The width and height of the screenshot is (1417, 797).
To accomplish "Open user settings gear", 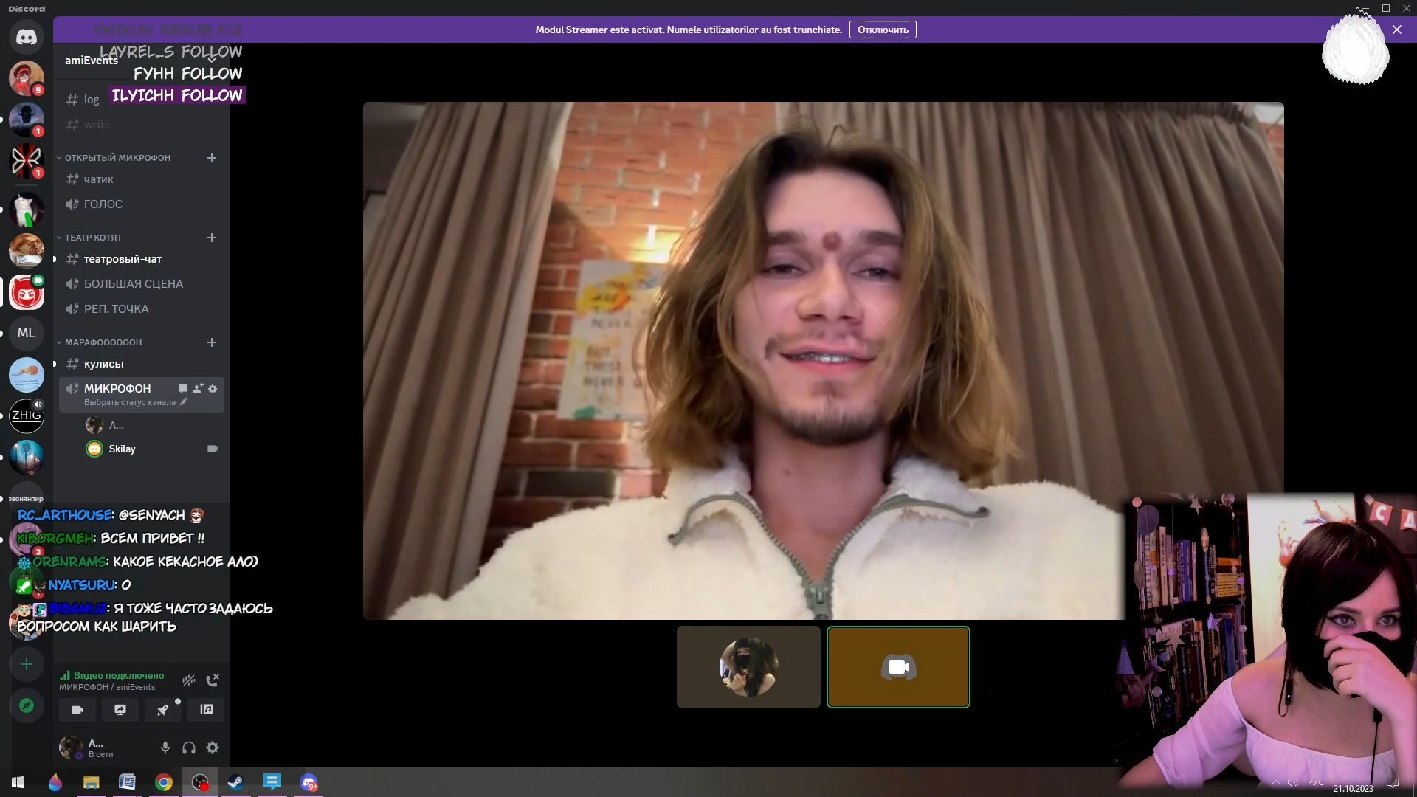I will (x=213, y=748).
